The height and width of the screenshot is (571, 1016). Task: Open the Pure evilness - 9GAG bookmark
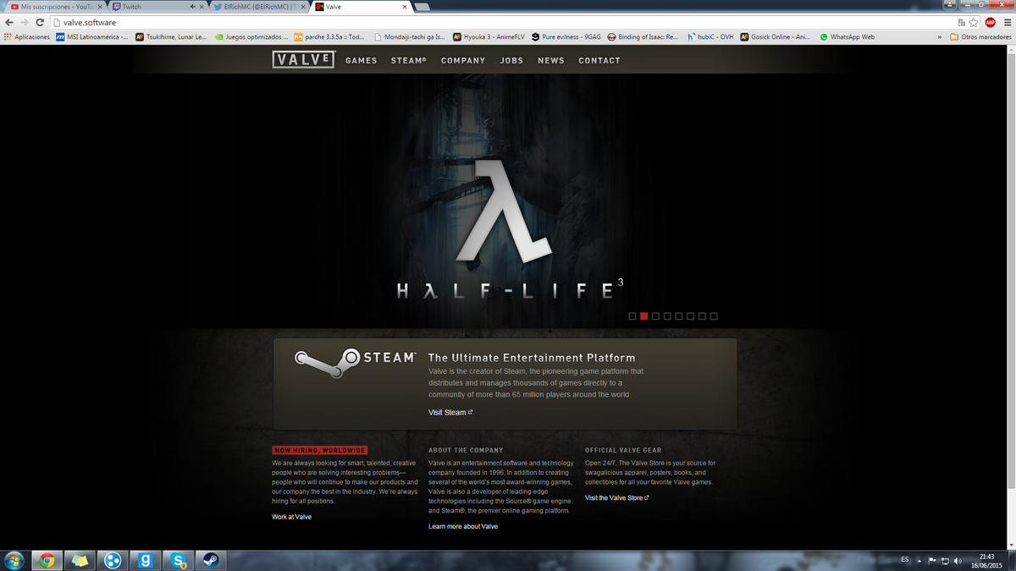pyautogui.click(x=566, y=37)
